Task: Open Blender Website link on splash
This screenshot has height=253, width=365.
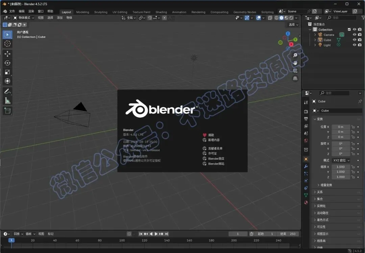Action: pyautogui.click(x=214, y=164)
